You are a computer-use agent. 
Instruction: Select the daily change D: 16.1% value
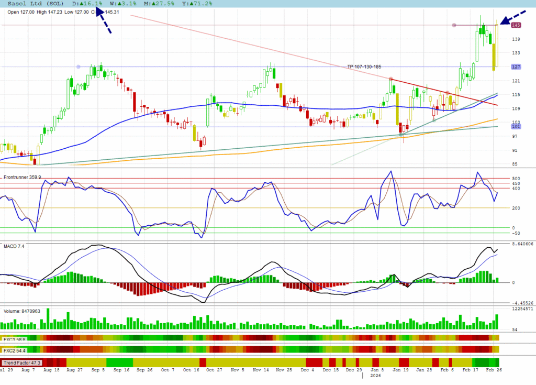(87, 4)
